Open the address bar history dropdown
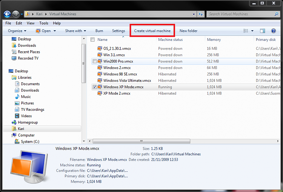 (x=194, y=14)
